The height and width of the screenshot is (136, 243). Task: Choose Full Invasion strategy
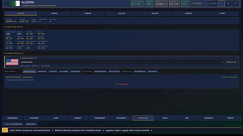[x=53, y=71]
